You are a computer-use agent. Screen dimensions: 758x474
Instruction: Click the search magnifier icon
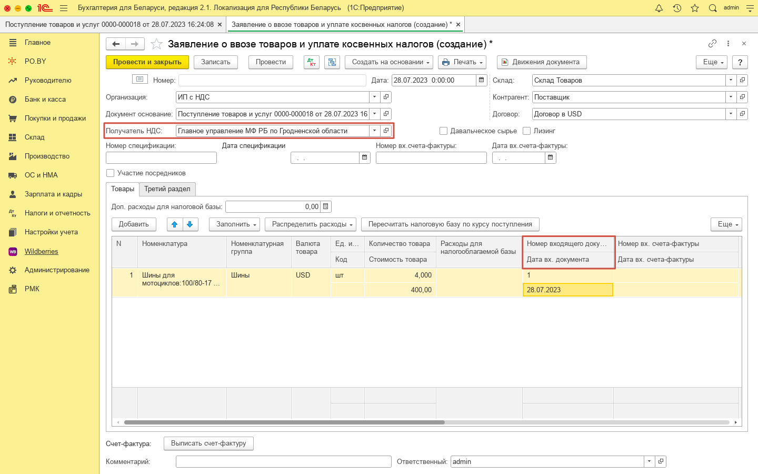point(713,8)
